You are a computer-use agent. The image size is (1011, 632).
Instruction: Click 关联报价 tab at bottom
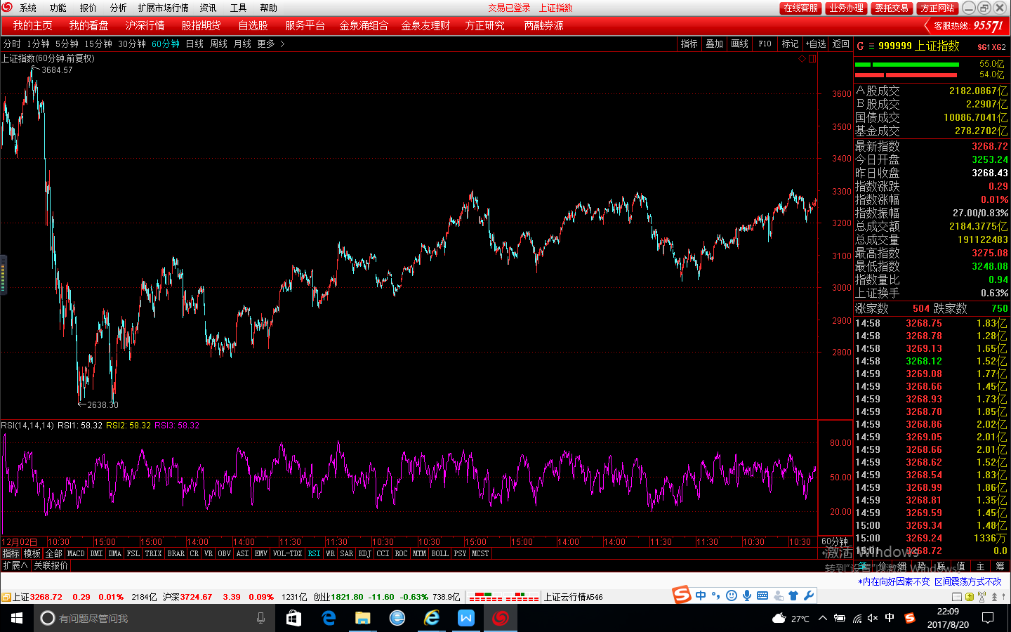(51, 565)
